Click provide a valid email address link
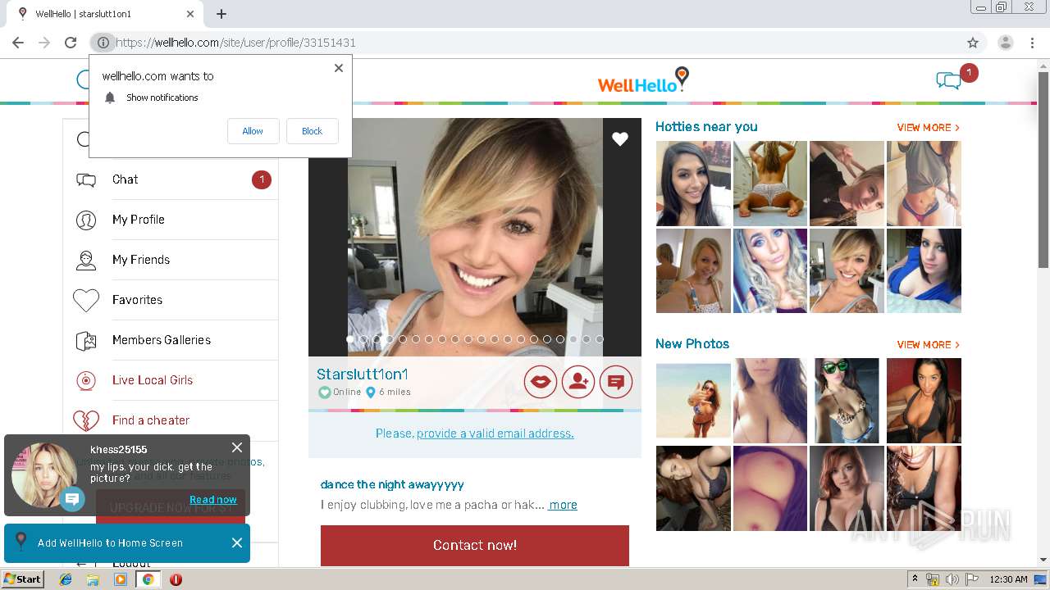Viewport: 1050px width, 590px height. pyautogui.click(x=495, y=433)
